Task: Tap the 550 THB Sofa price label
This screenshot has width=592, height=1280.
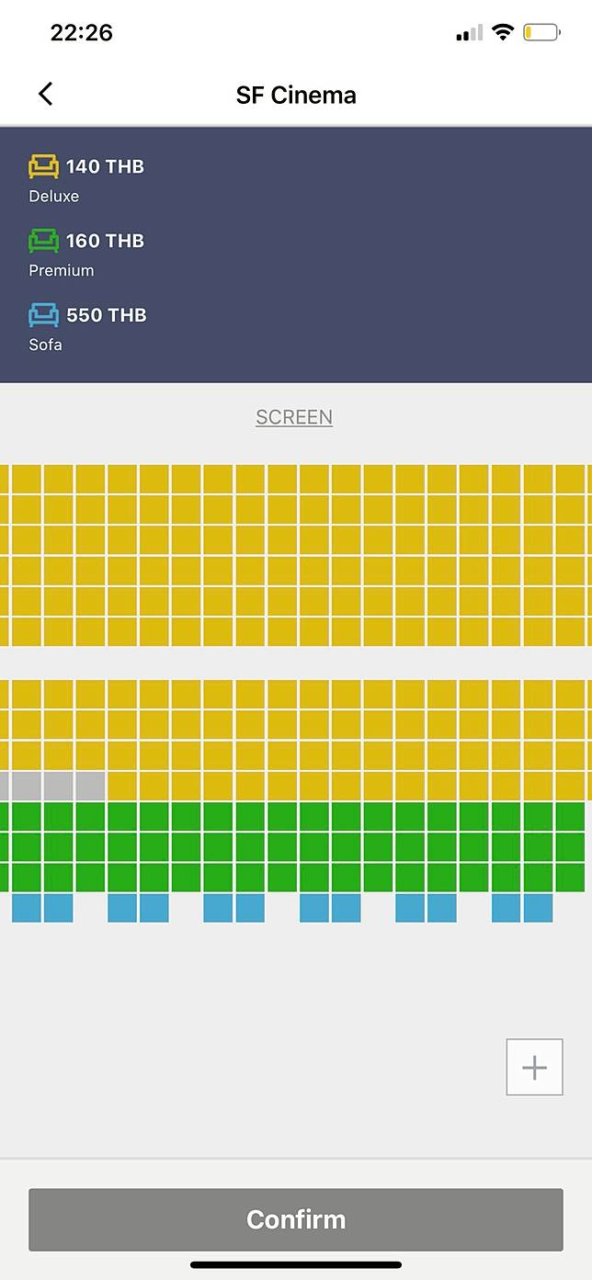Action: click(x=106, y=315)
